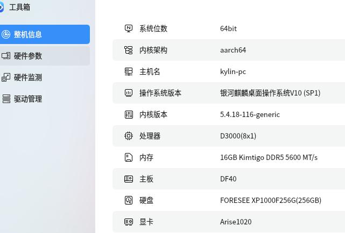Switch to 硬件参数 in the sidebar
The image size is (345, 233).
pos(44,56)
